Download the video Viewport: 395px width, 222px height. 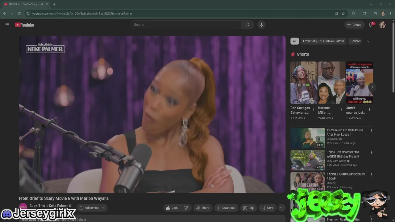click(226, 208)
